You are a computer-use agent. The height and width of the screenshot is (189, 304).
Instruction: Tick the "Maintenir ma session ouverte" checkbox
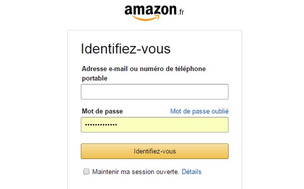pyautogui.click(x=86, y=172)
